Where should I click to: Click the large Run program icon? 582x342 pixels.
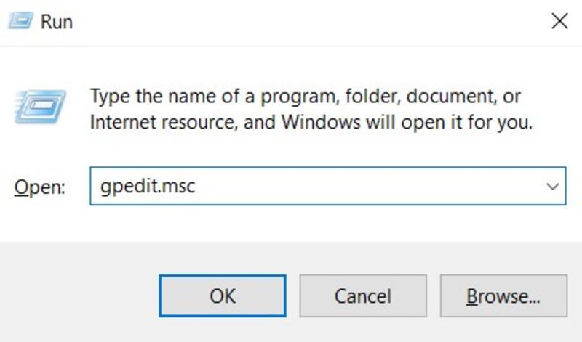[x=41, y=107]
